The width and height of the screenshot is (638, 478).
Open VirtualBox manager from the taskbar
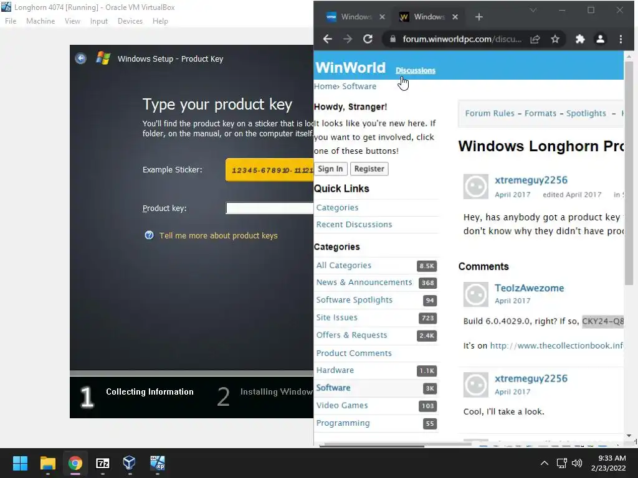(x=130, y=463)
